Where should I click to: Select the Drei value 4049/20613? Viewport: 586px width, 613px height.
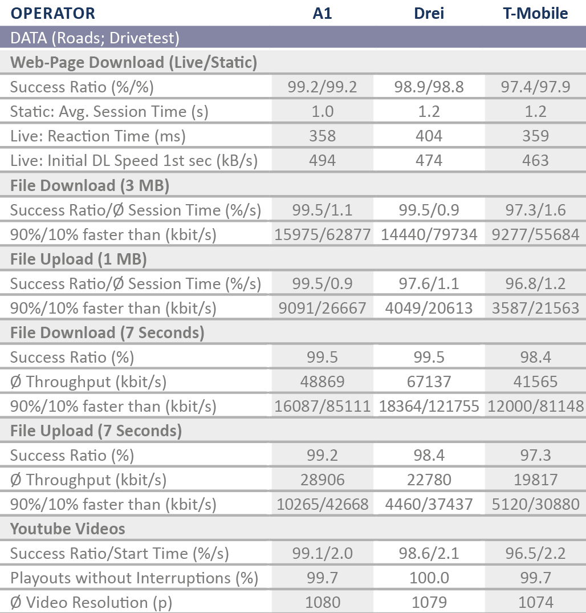tap(429, 308)
